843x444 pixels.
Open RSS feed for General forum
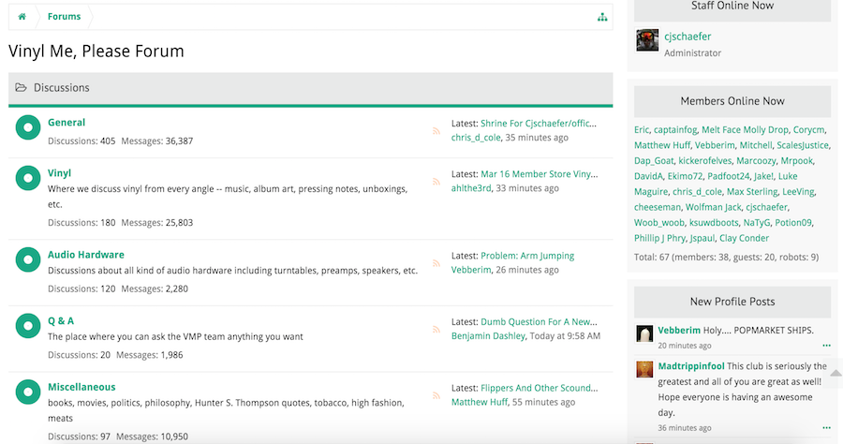436,131
